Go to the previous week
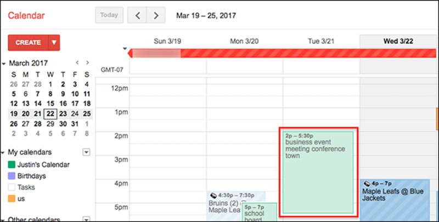Screen dimensions: 439x222 [137, 15]
